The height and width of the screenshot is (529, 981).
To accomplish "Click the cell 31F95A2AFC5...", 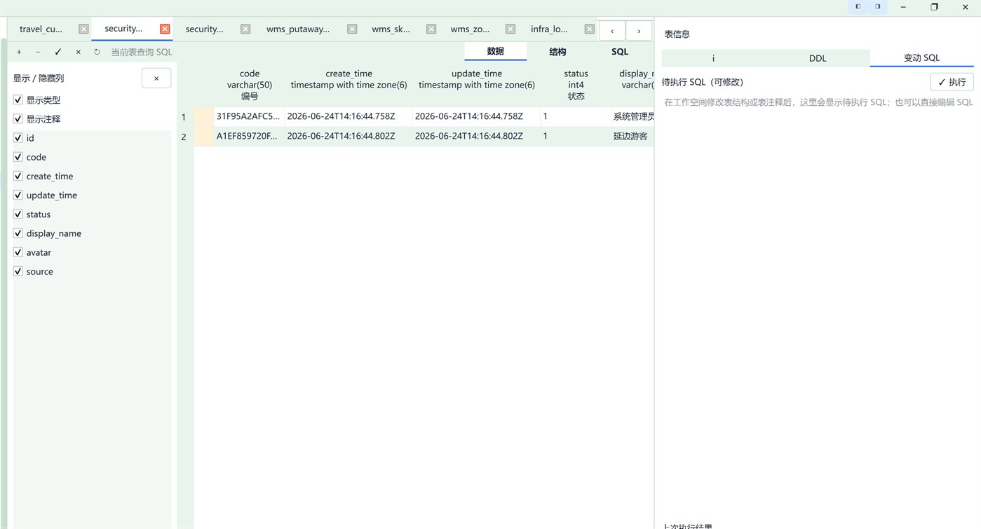I will point(249,117).
